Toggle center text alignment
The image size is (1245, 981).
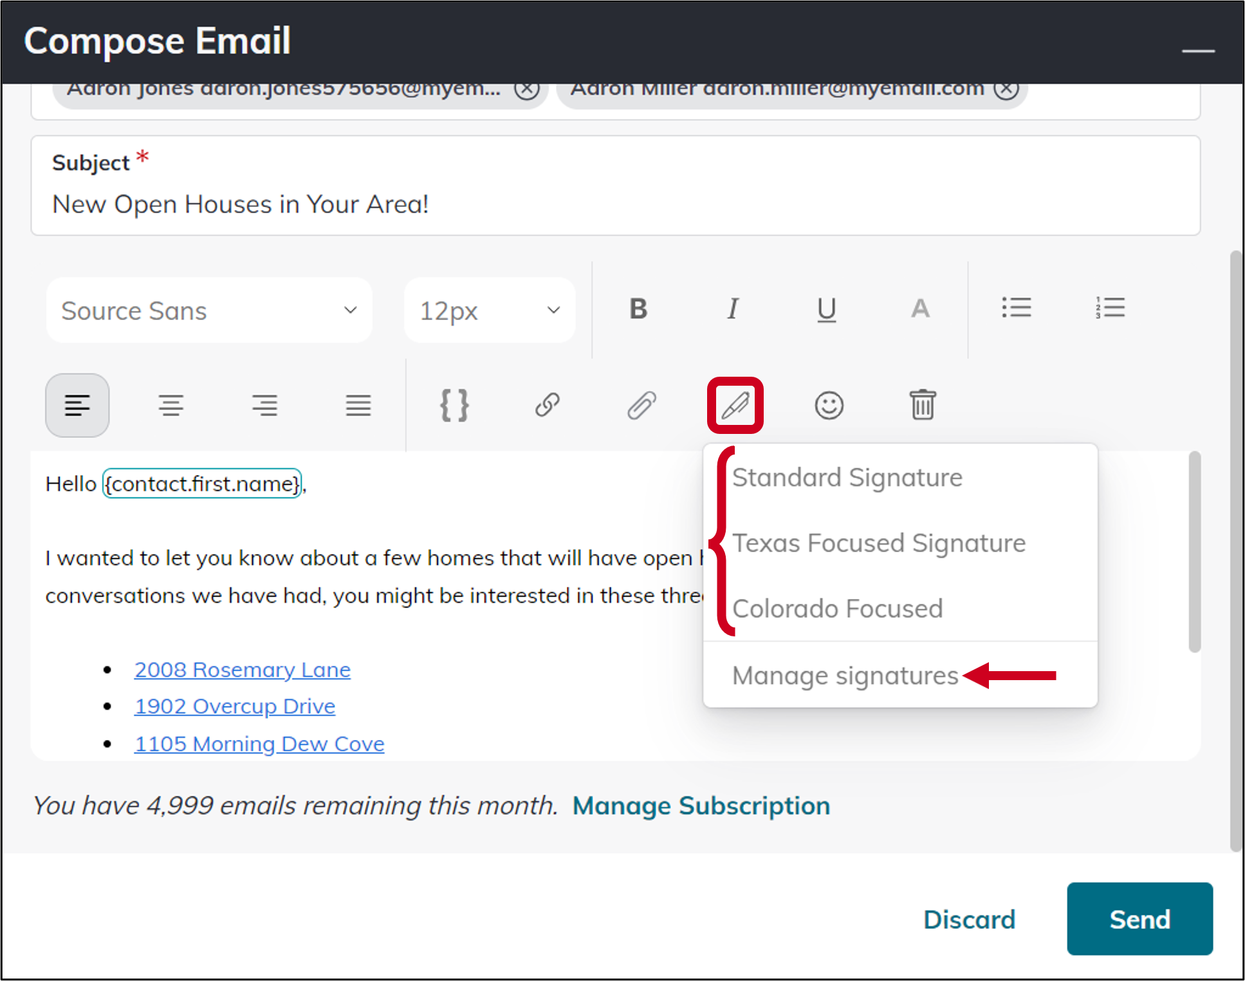click(171, 405)
